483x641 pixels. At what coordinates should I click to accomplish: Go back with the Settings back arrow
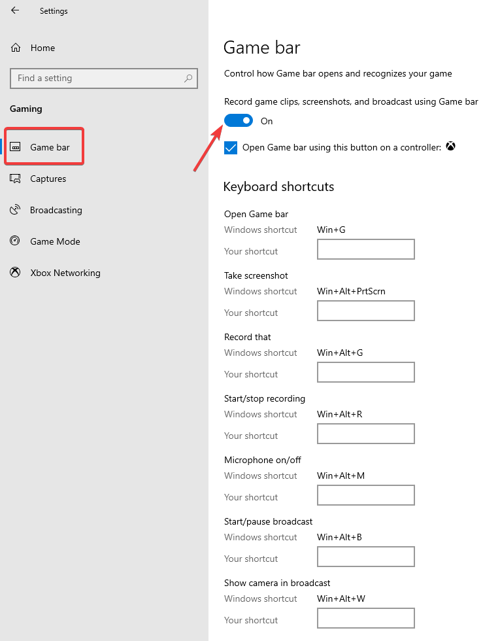point(15,10)
